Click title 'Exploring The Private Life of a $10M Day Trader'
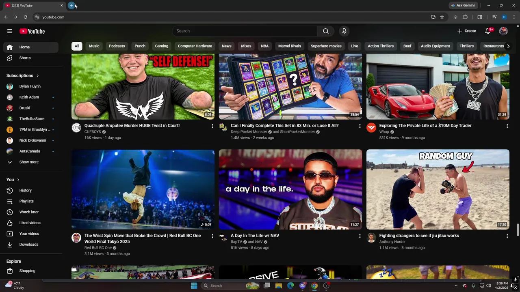This screenshot has width=520, height=292. point(425,126)
